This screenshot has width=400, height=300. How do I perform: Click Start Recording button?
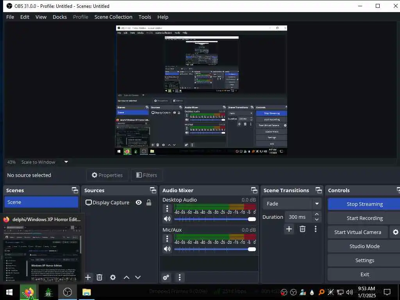tap(364, 218)
